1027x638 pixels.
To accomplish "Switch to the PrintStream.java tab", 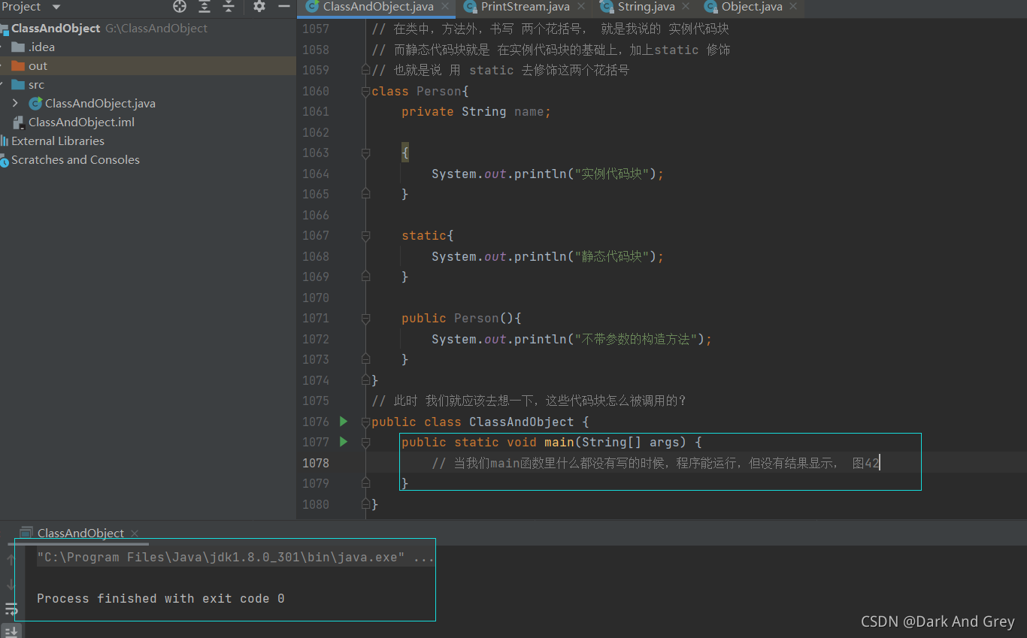I will click(525, 7).
